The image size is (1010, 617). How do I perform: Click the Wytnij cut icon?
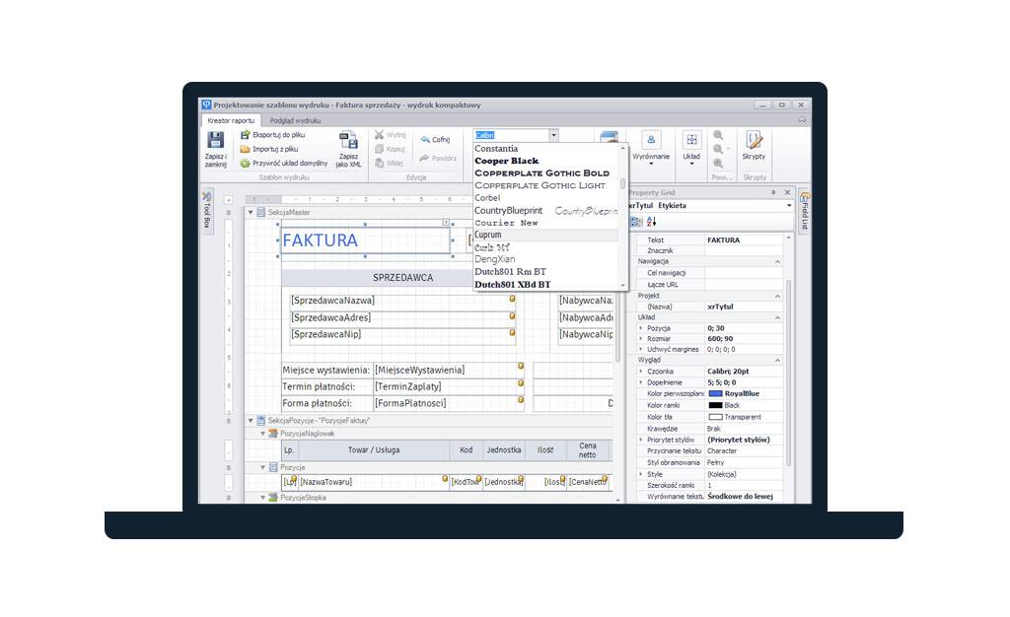380,134
